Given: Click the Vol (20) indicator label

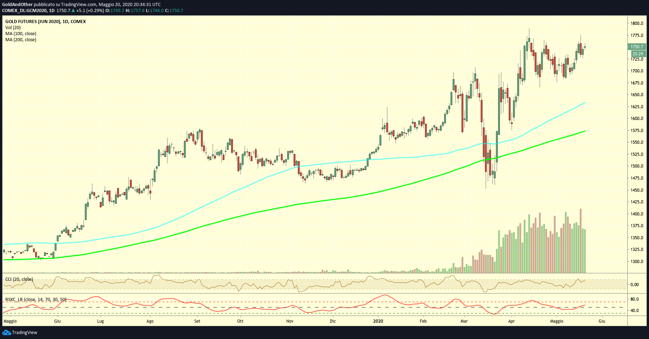Looking at the screenshot, I should pos(13,28).
